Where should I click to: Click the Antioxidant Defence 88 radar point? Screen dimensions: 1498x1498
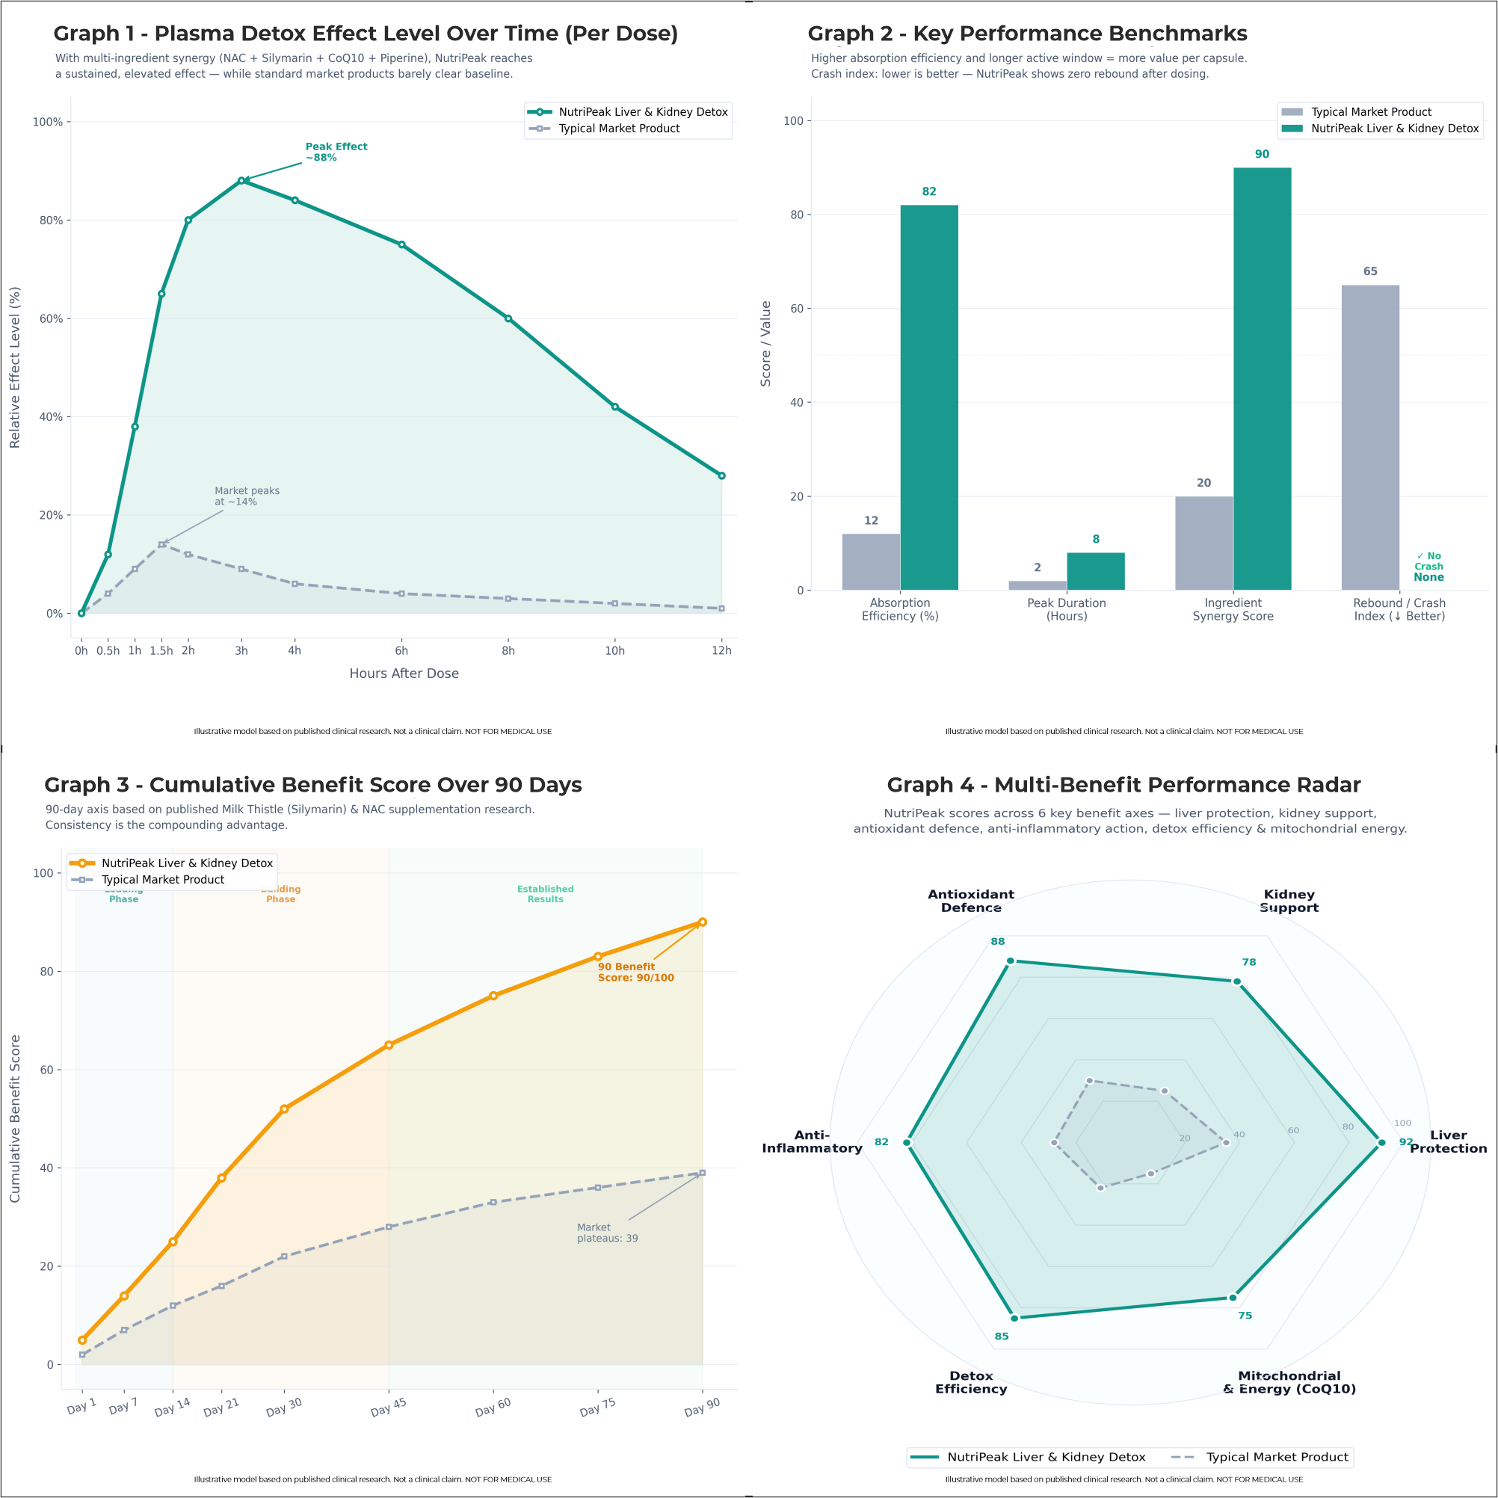1011,961
